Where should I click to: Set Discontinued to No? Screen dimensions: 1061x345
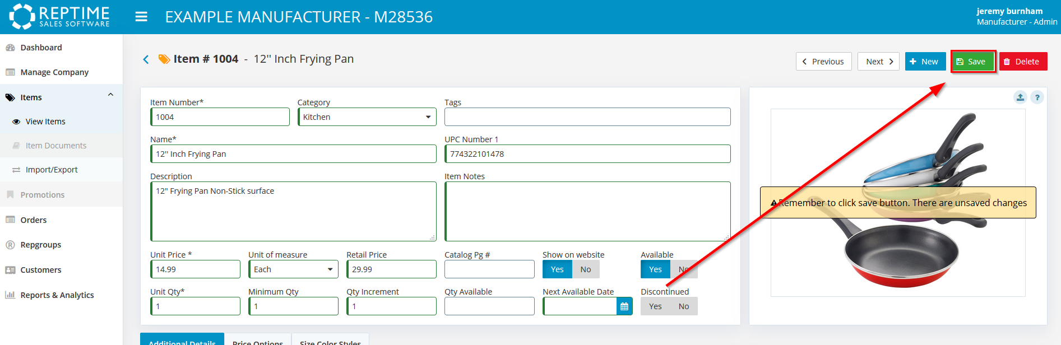click(x=684, y=306)
